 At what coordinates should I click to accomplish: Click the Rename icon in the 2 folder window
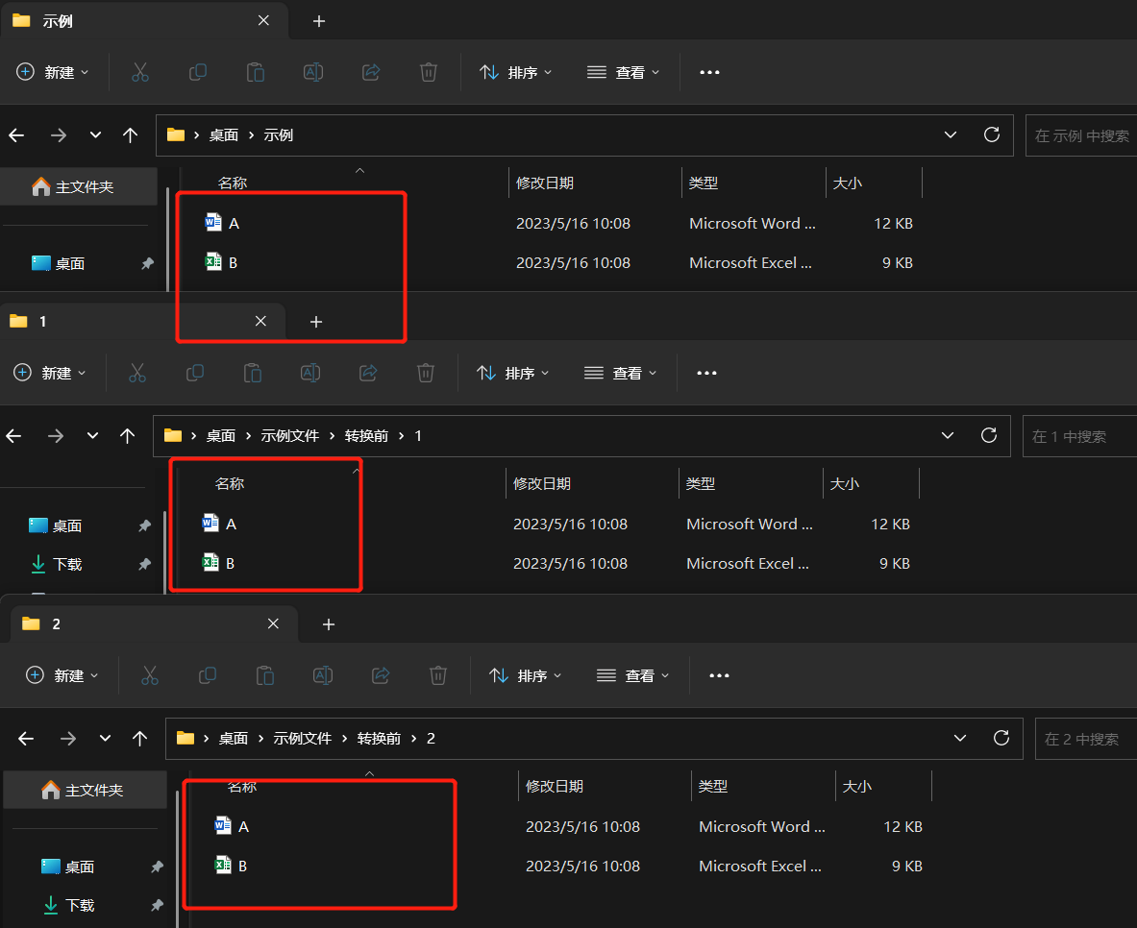pos(323,675)
